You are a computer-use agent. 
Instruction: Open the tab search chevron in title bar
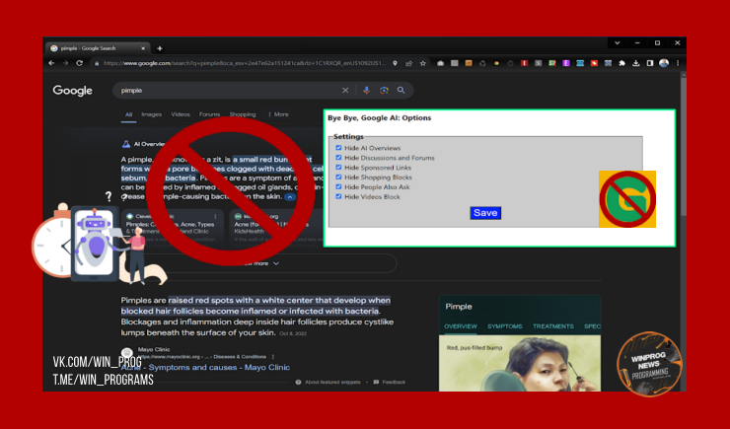tap(618, 42)
